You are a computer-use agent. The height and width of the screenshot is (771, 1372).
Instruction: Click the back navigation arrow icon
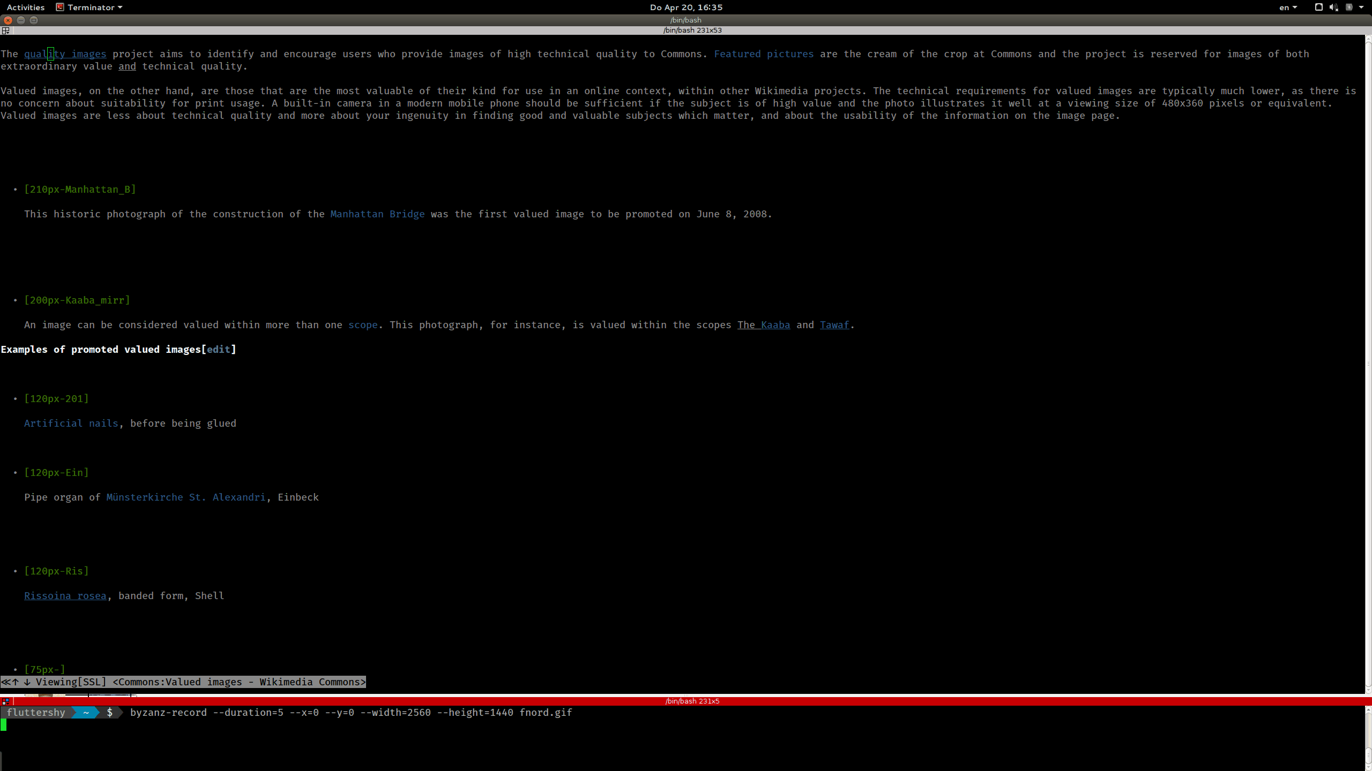click(4, 681)
